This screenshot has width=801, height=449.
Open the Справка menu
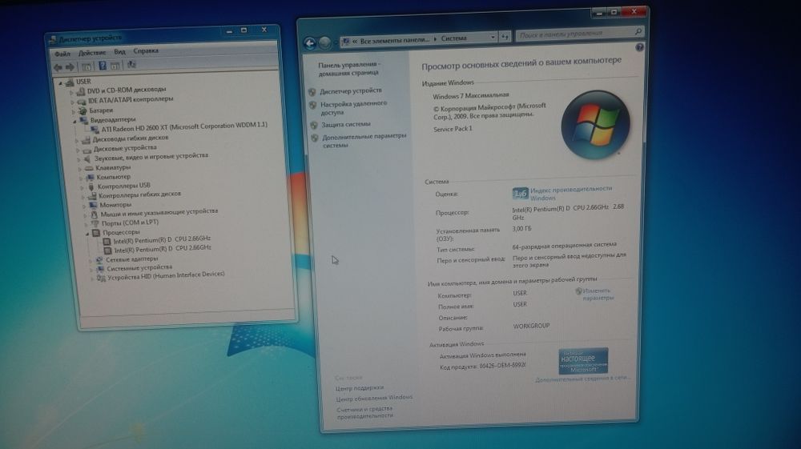click(146, 51)
